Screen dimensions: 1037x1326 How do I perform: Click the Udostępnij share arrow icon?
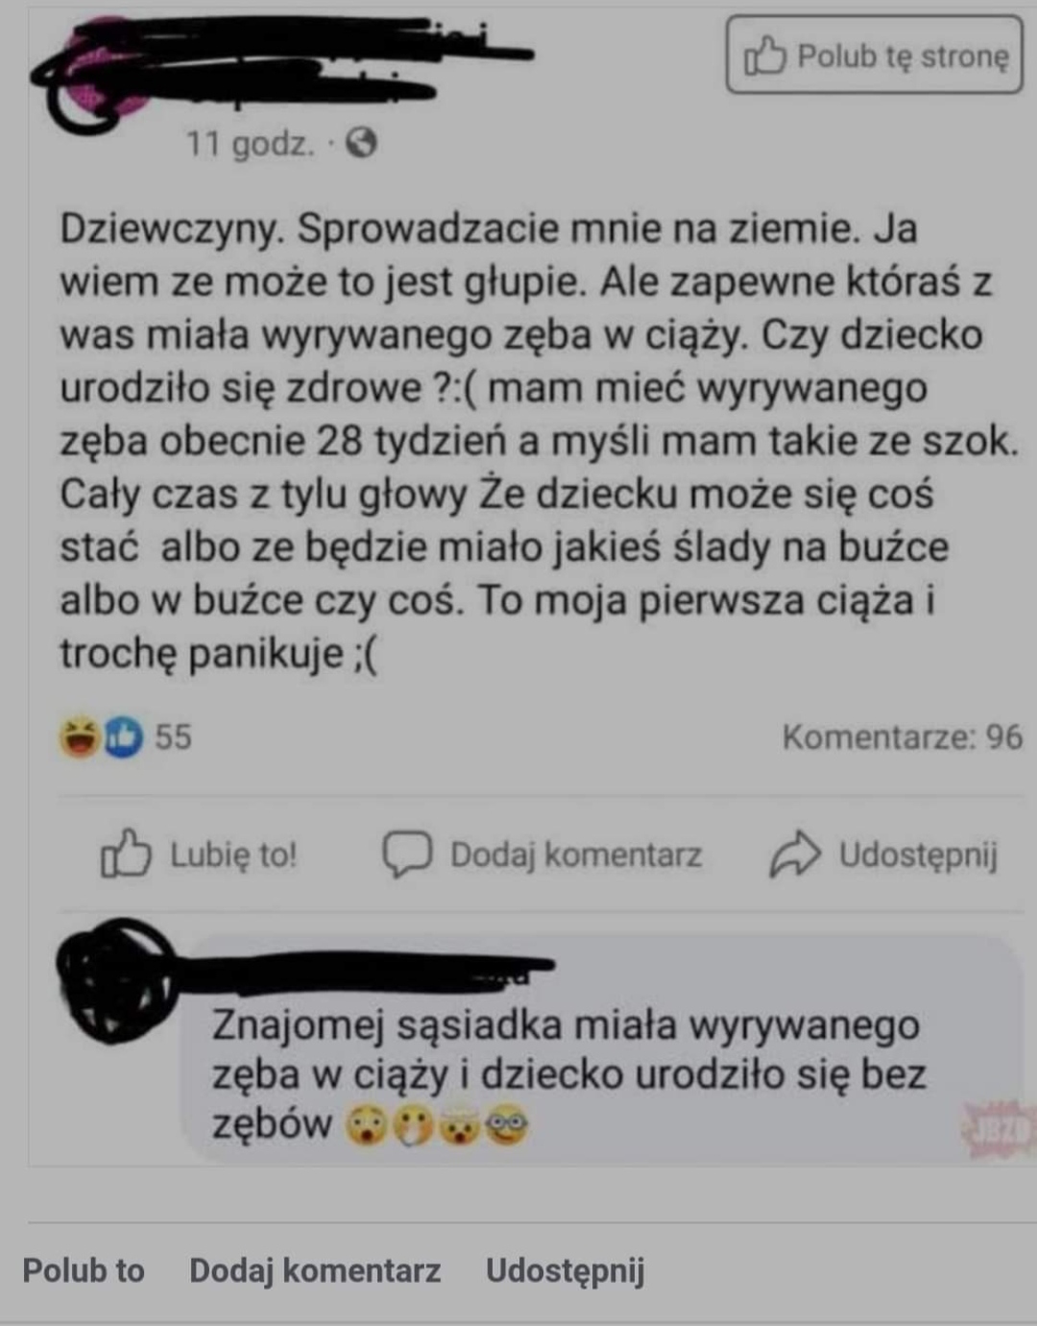(795, 854)
